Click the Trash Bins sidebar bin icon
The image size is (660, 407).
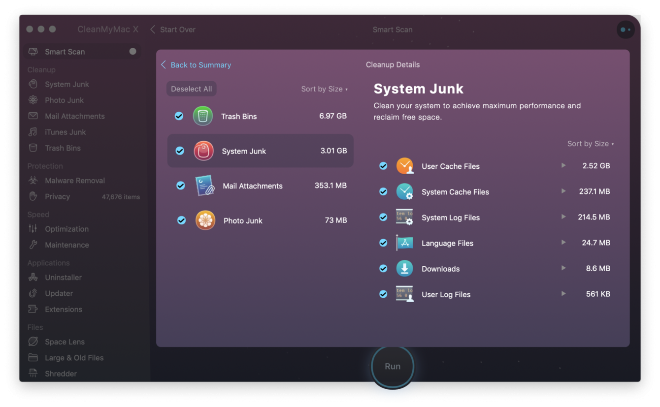(x=33, y=148)
